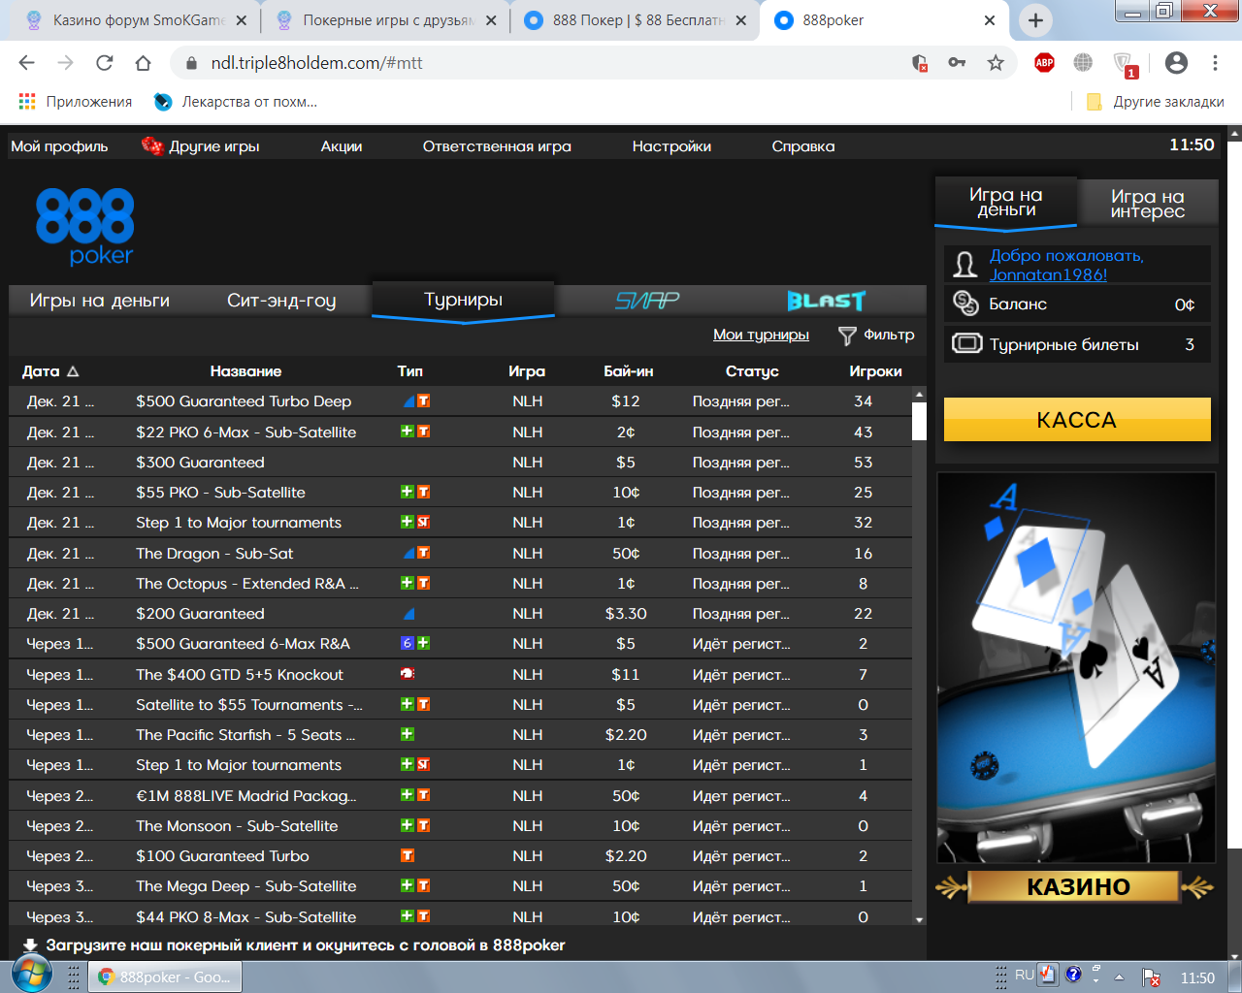Go to the browser home page icon
Screen dimensions: 1242x993
pos(143,63)
